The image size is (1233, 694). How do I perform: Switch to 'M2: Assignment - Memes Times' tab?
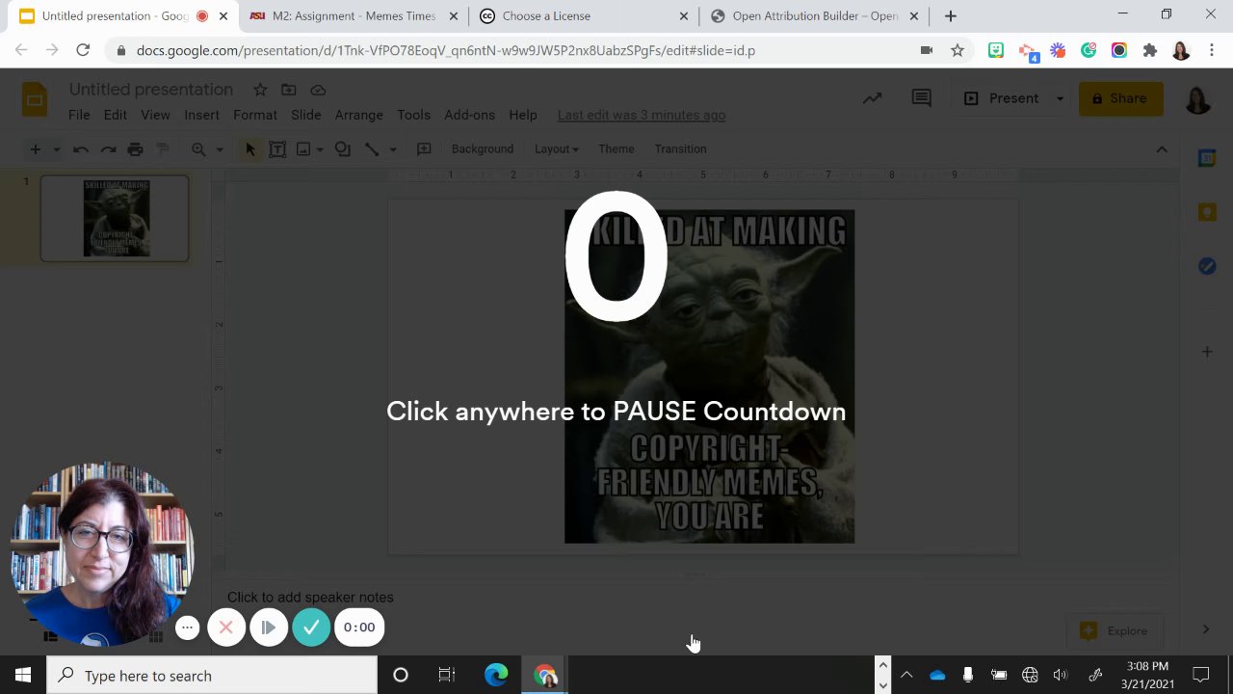353,16
